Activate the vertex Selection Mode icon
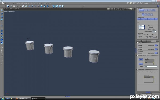Viewport: 160px width, 100px height. (143, 15)
